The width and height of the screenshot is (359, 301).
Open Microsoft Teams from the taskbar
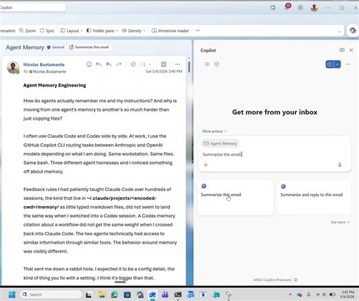click(x=165, y=295)
